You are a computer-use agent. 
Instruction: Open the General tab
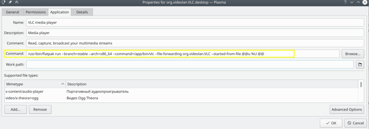12,12
